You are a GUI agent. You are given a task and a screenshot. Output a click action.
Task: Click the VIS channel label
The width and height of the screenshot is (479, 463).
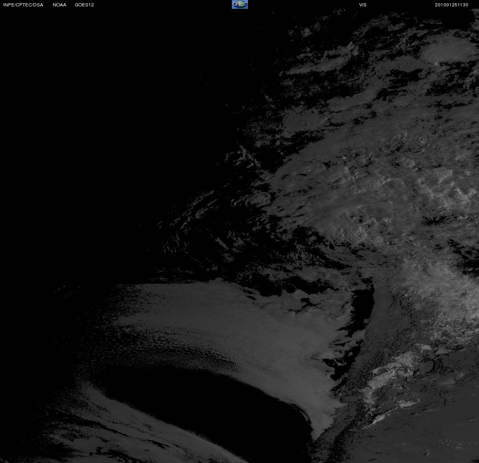[363, 5]
